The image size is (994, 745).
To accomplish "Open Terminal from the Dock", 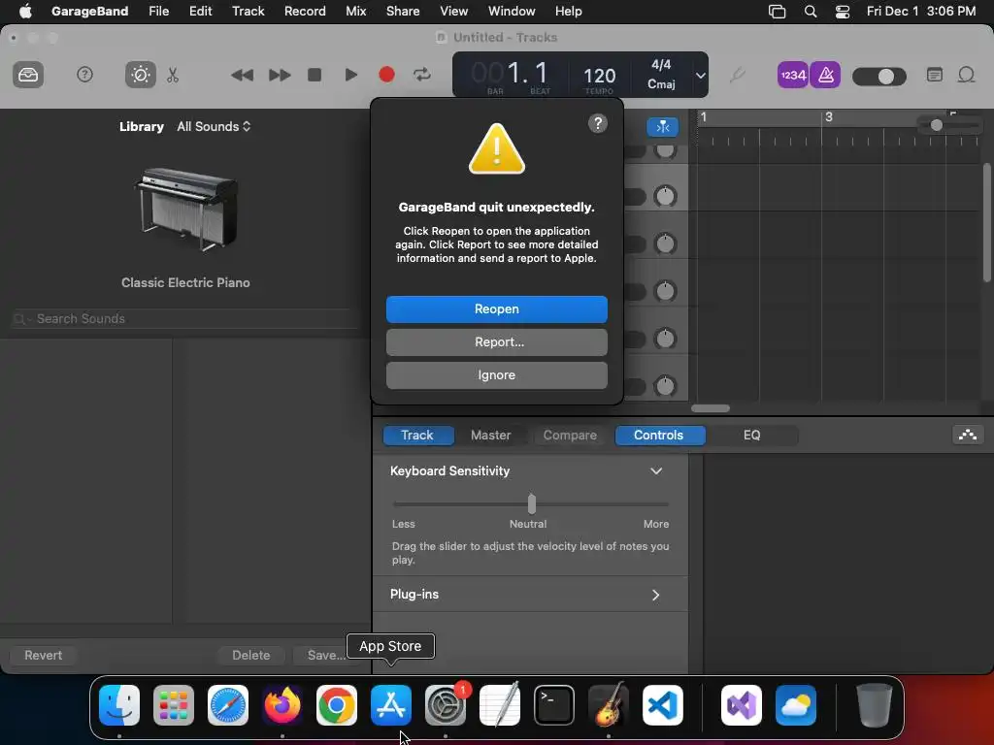I will [554, 705].
